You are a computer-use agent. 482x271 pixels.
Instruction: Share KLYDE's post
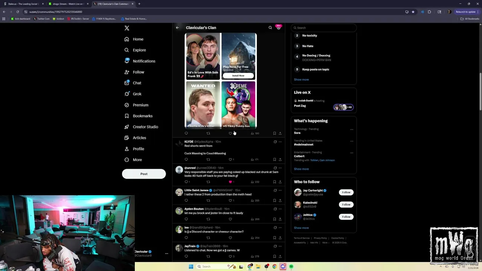[280, 160]
